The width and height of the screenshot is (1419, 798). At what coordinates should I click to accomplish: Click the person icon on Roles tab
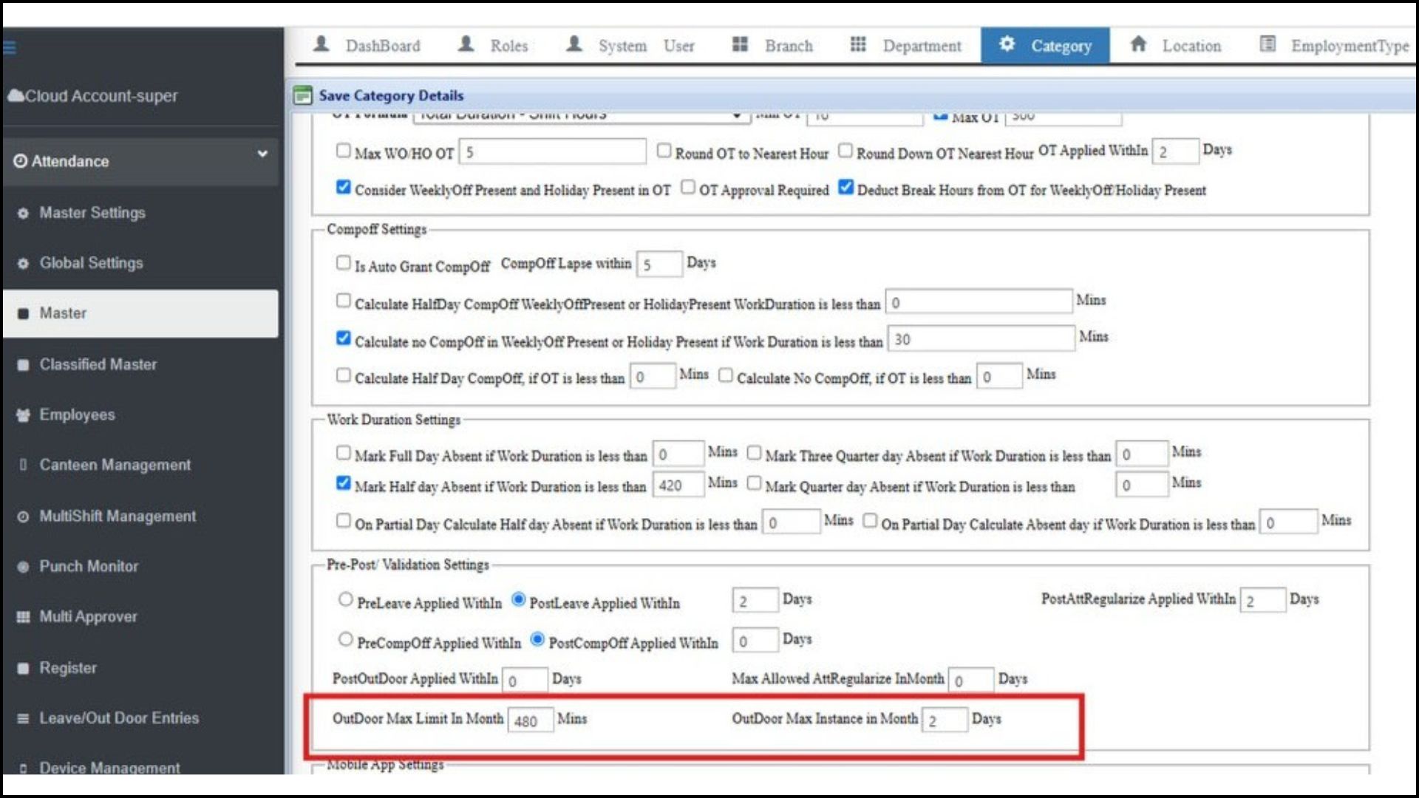pyautogui.click(x=466, y=44)
